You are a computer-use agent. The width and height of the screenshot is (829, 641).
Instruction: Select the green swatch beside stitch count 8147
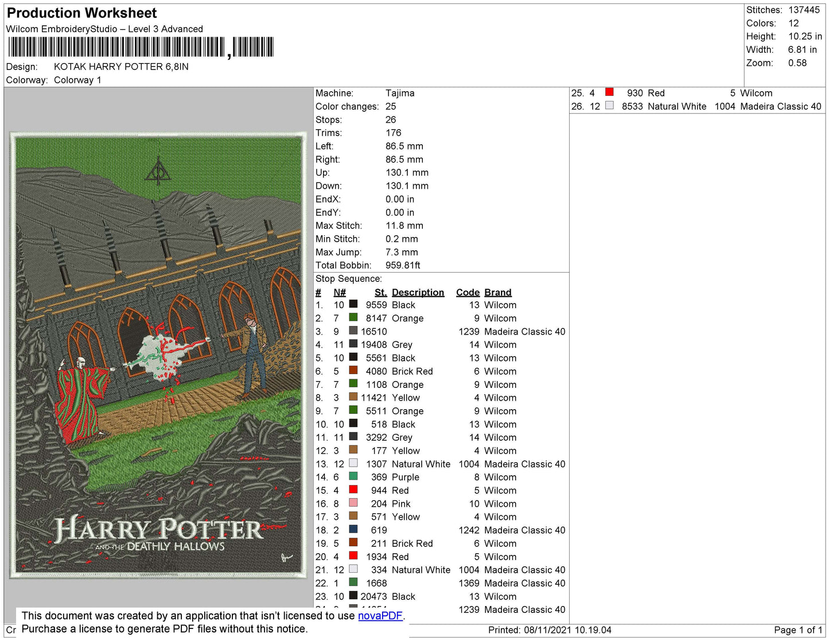pos(353,317)
